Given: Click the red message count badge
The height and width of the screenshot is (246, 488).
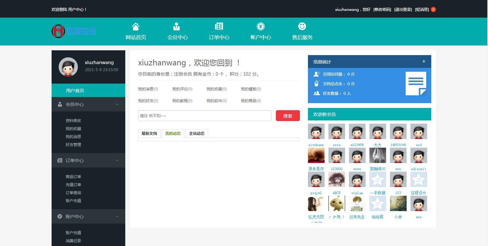Looking at the screenshot, I should pyautogui.click(x=433, y=9).
